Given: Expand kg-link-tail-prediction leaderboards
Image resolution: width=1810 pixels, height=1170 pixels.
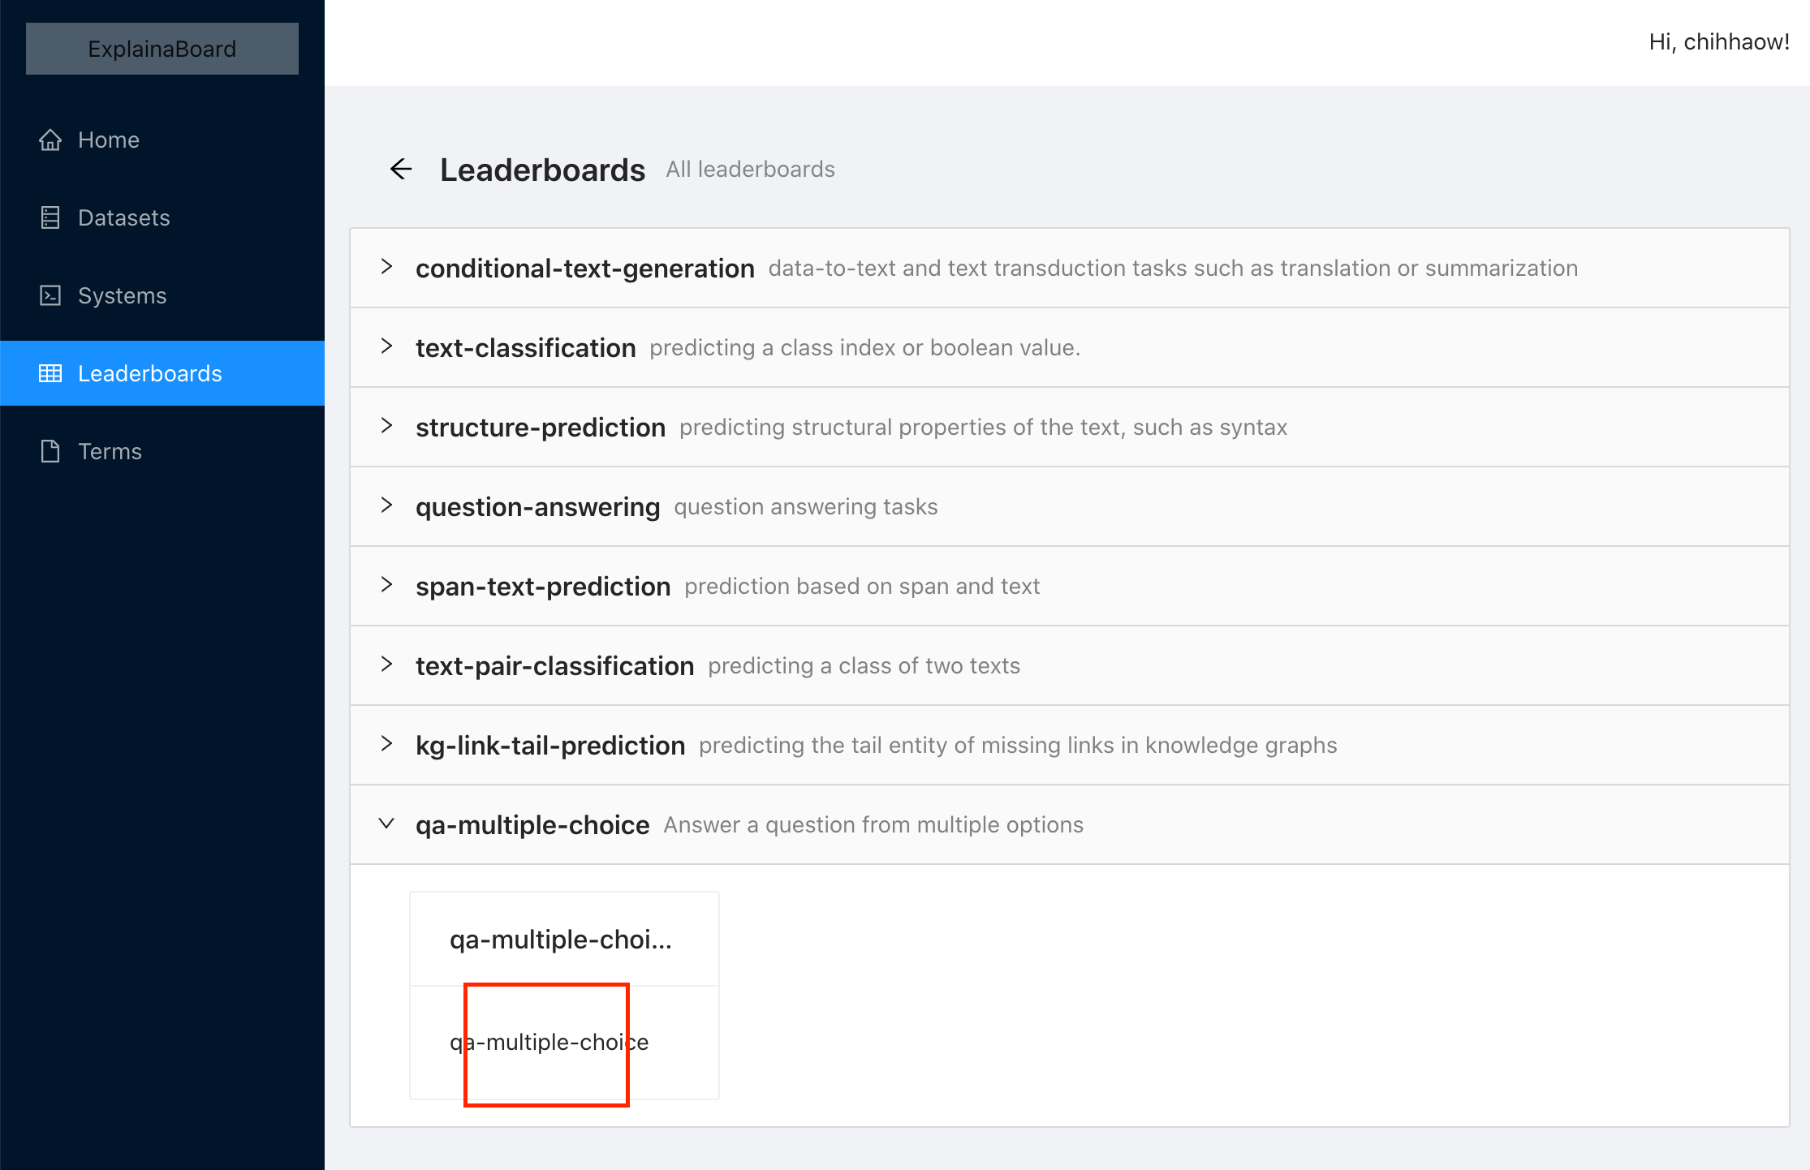Looking at the screenshot, I should pyautogui.click(x=386, y=744).
